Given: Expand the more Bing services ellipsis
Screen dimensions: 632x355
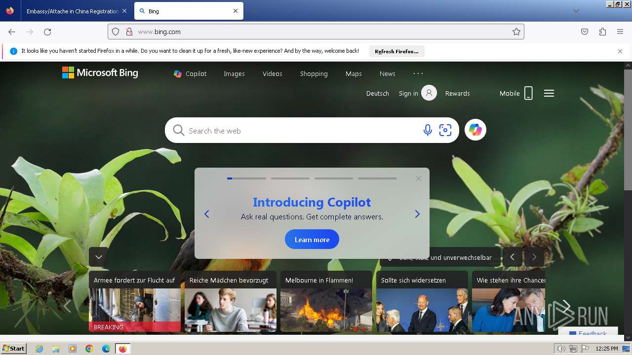Looking at the screenshot, I should (x=418, y=73).
